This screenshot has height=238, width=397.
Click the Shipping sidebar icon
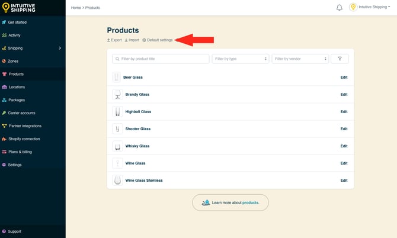pyautogui.click(x=4, y=48)
